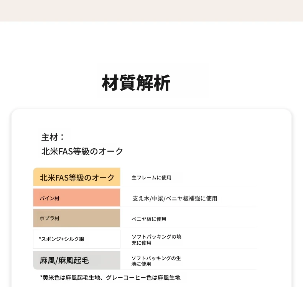The image size is (303, 287).
Task: Select the orange パイン材 swatch
Action: point(77,197)
